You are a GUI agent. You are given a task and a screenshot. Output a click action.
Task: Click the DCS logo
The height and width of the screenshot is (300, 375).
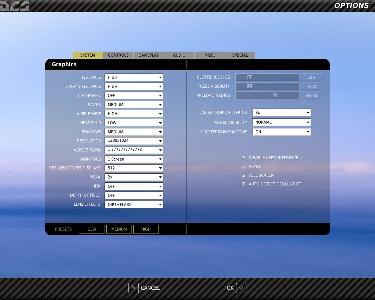pos(15,6)
